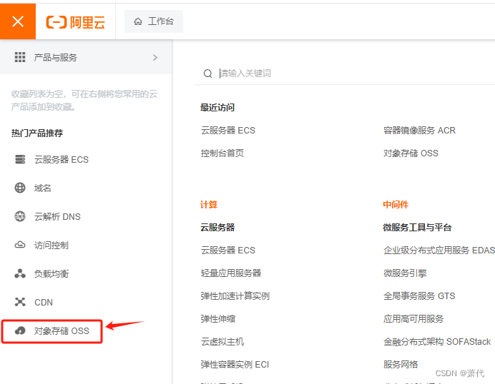The image size is (495, 384).
Task: Open 弹性加速计算实例
Action: (x=235, y=296)
